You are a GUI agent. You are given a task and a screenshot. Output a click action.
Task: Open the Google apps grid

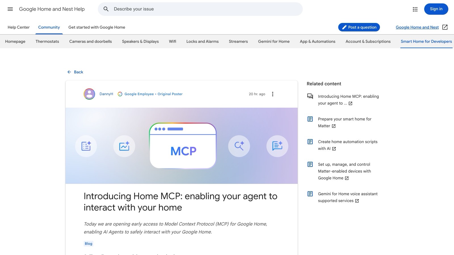tap(415, 9)
